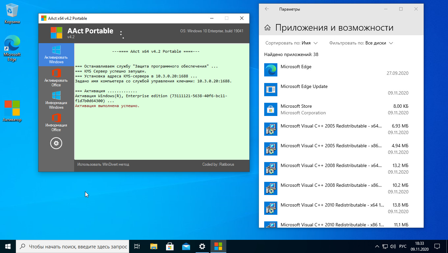Expand the Фильтровать по: Все диски dropdown
This screenshot has height=253, width=448.
click(x=361, y=43)
